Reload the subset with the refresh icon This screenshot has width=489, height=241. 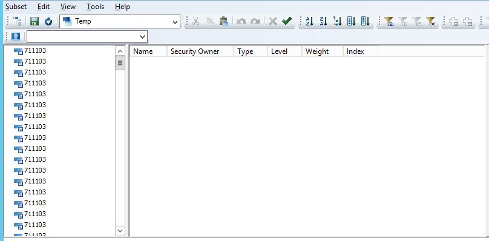coord(48,21)
